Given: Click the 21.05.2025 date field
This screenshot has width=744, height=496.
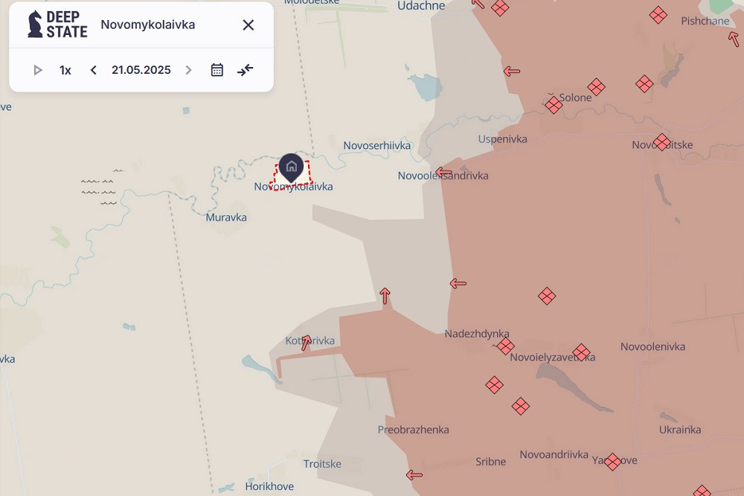Looking at the screenshot, I should point(141,70).
